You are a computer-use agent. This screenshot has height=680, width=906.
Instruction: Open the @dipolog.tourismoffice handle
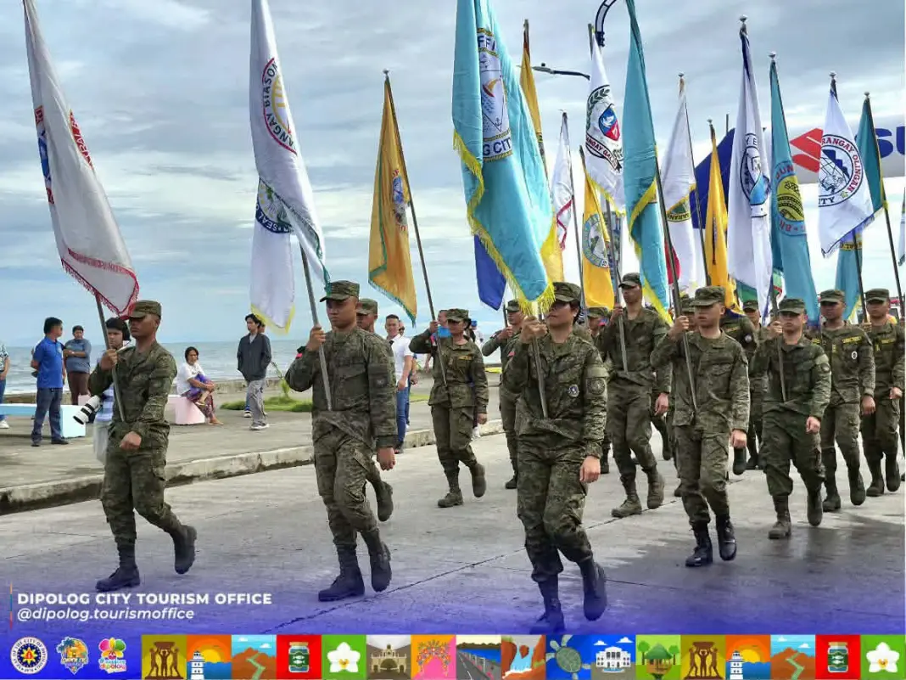click(106, 614)
